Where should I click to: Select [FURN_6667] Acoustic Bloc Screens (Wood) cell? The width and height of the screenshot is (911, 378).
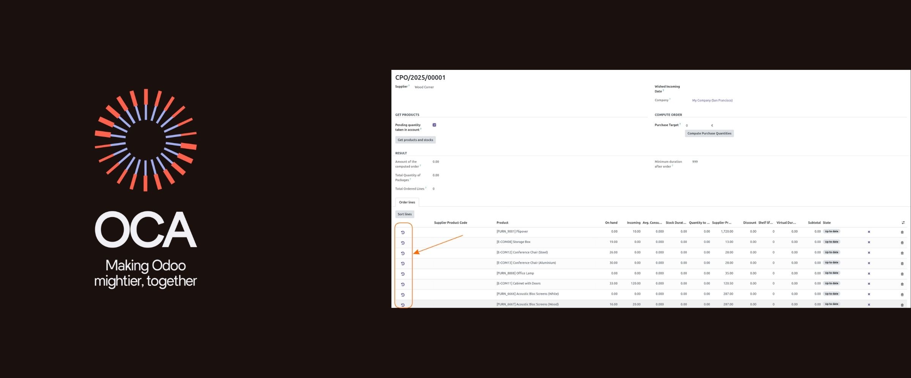point(528,304)
